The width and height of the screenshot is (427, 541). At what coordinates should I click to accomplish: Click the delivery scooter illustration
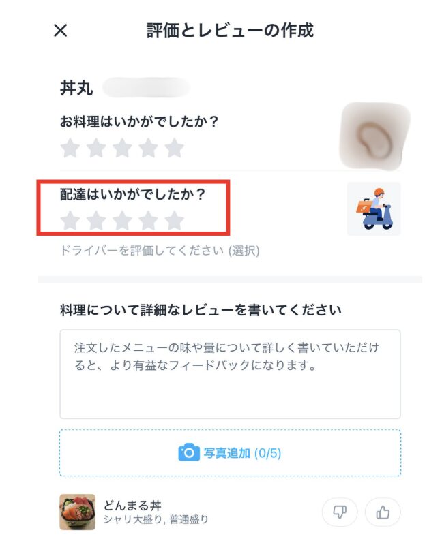point(374,209)
